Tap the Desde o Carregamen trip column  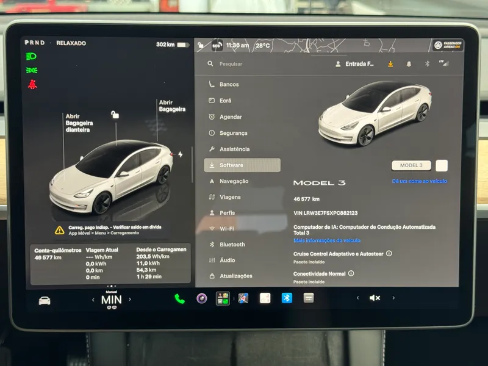point(161,263)
